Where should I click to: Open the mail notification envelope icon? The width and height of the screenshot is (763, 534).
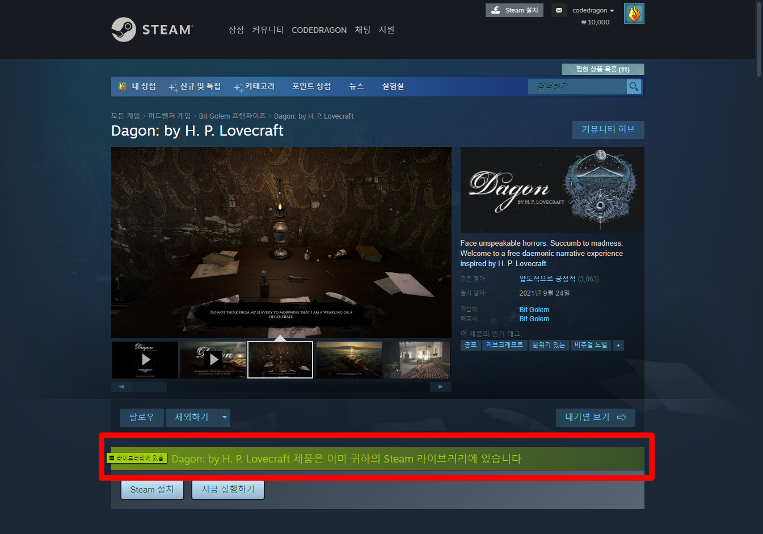[x=559, y=10]
